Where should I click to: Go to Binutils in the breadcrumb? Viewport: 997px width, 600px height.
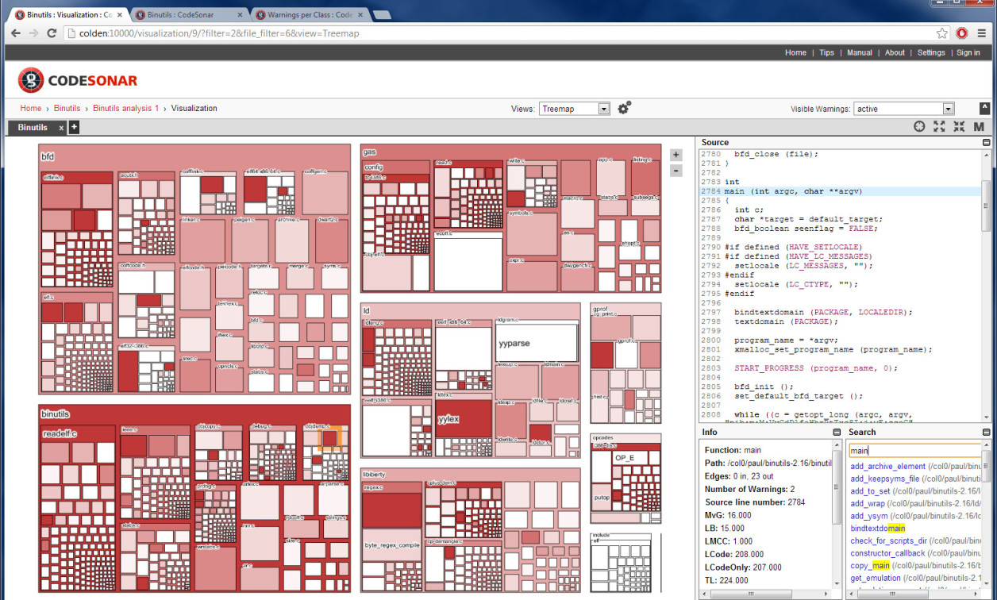click(67, 108)
